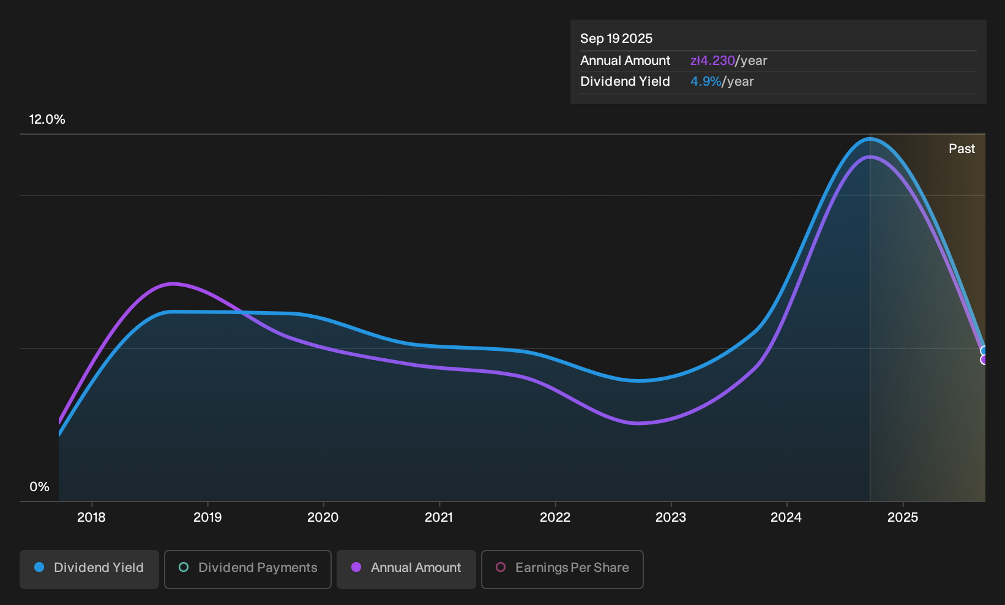
Task: Toggle the Annual Amount series
Action: (406, 569)
